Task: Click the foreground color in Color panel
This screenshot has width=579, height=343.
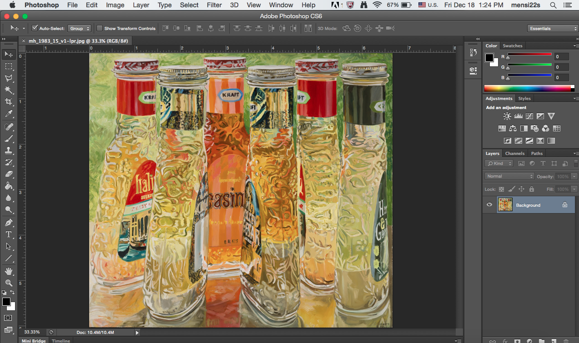Action: tap(489, 58)
